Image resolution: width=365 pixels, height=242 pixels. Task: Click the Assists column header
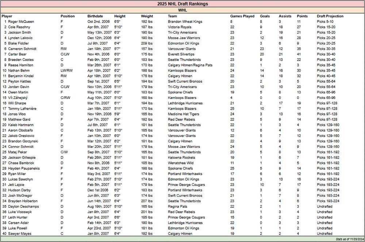[285, 16]
